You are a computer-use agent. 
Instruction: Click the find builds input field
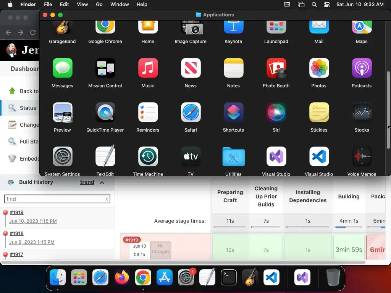tap(57, 199)
